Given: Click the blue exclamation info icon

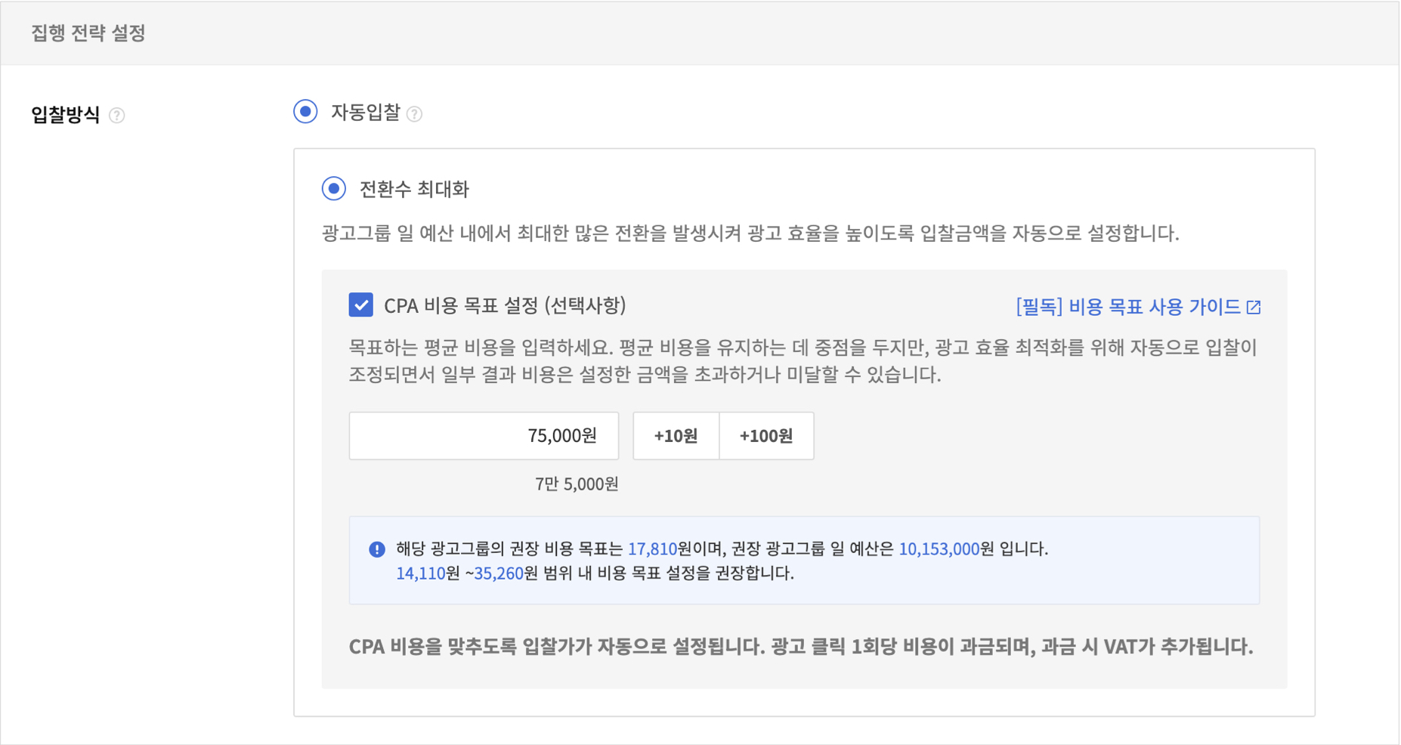Looking at the screenshot, I should [x=376, y=549].
